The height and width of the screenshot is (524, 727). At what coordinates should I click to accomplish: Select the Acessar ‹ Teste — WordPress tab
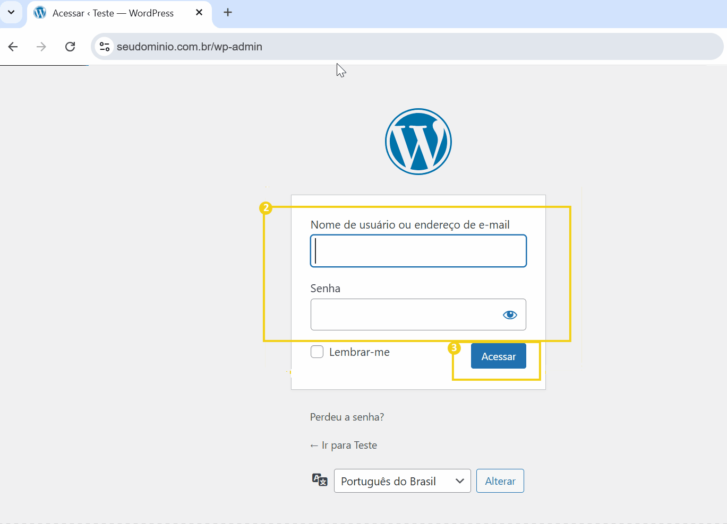[119, 13]
